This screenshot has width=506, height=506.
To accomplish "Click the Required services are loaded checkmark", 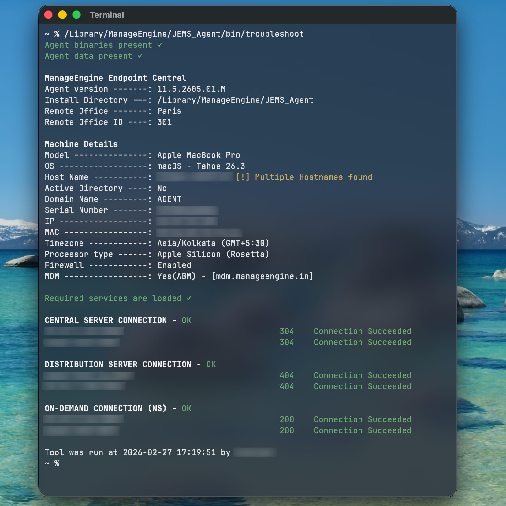I will 118,298.
